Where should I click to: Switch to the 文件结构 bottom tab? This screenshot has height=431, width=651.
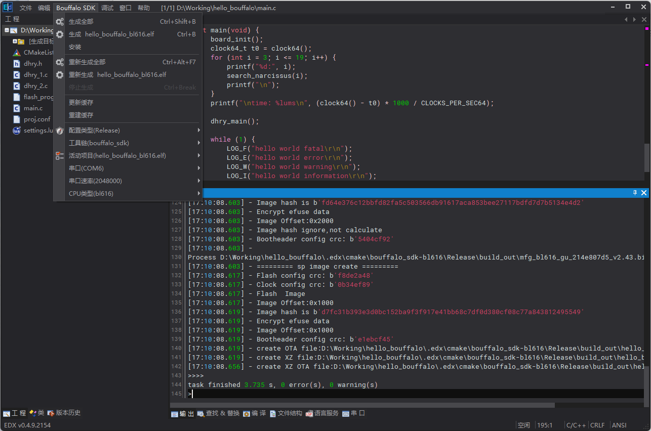click(x=286, y=414)
